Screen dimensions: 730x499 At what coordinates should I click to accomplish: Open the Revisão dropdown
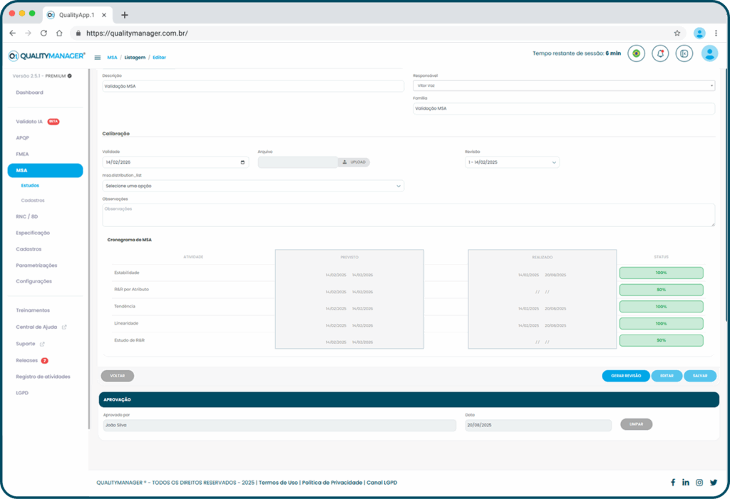(x=510, y=162)
